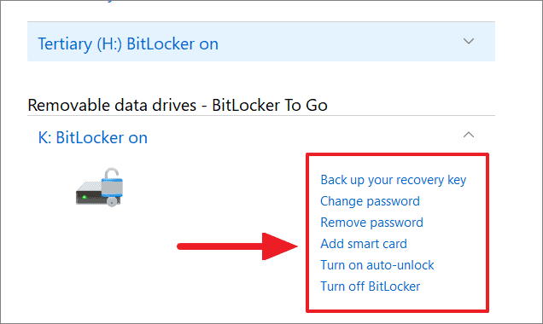This screenshot has height=324, width=543.
Task: Back up your recovery key for K:
Action: (393, 180)
